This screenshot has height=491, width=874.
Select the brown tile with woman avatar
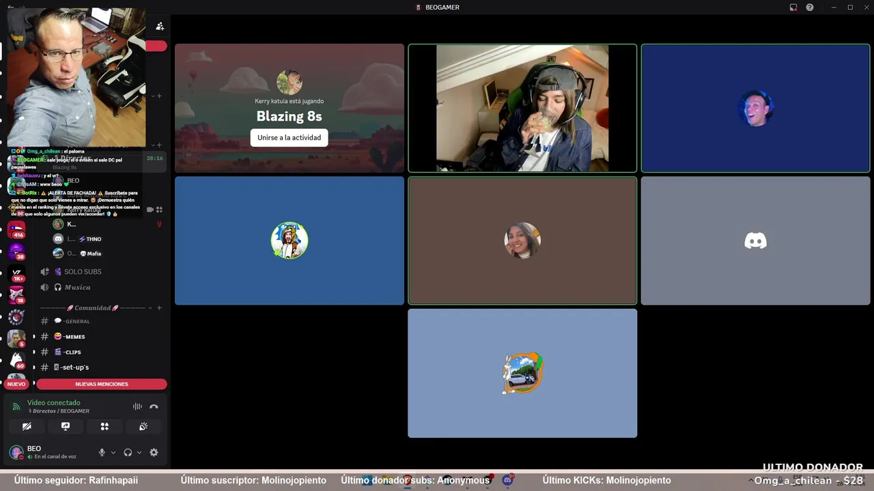[522, 241]
